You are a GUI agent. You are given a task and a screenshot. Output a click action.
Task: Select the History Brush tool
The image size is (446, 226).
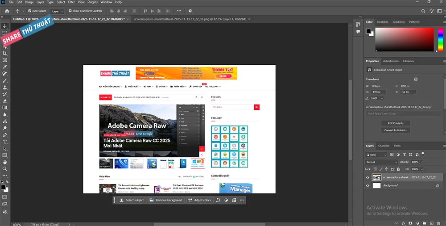point(4,94)
